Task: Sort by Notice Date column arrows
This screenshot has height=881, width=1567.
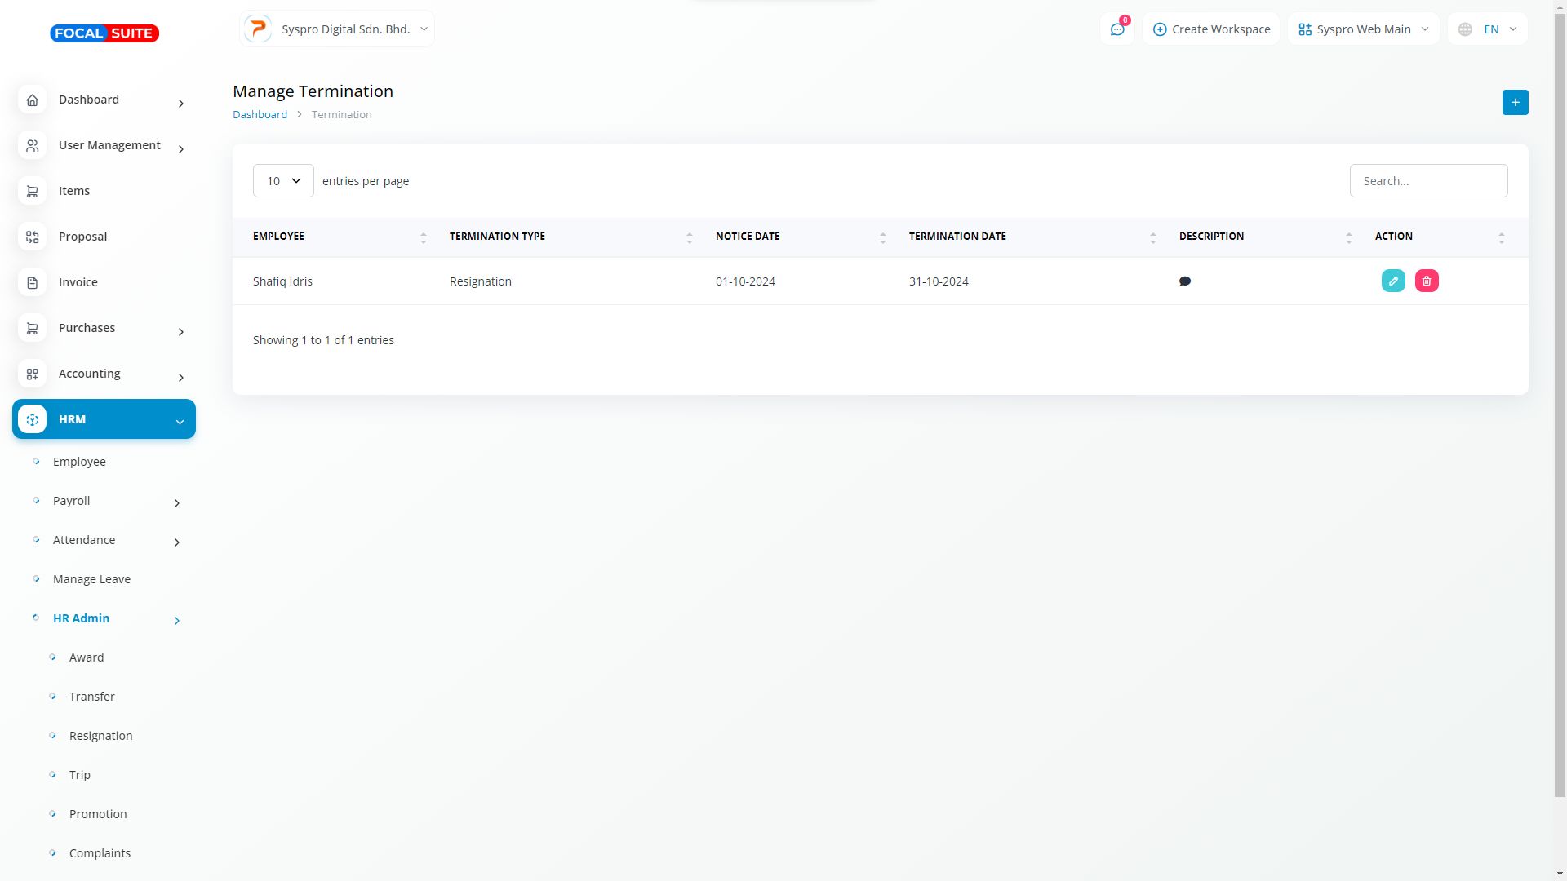Action: 882,237
